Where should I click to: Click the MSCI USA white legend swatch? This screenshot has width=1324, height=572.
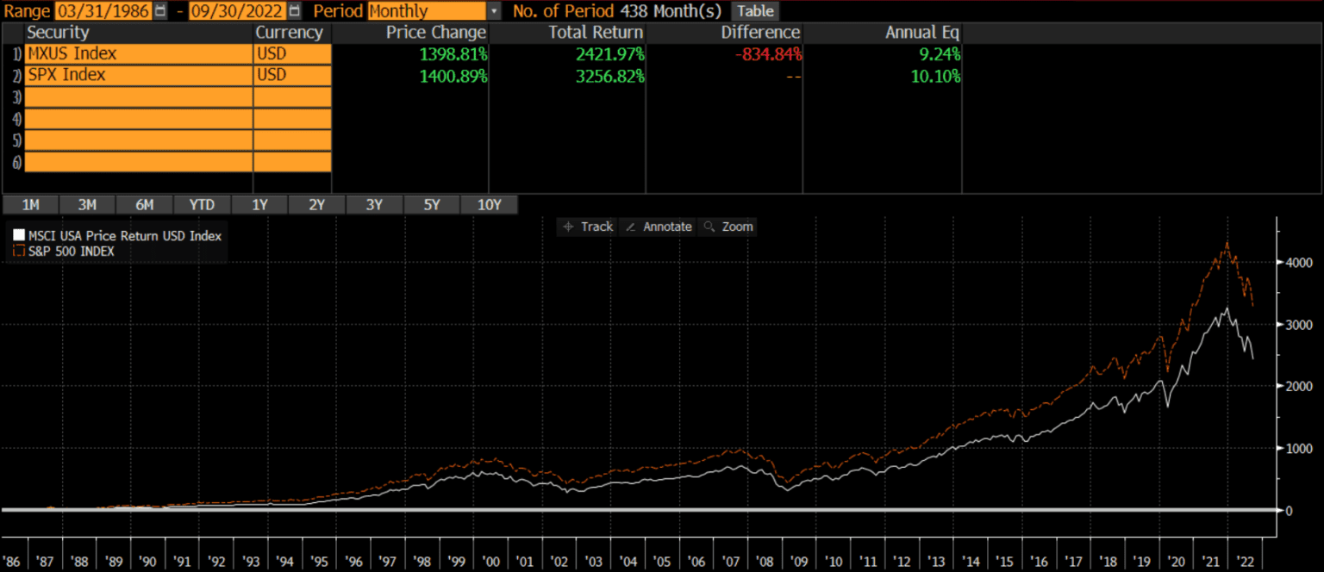pyautogui.click(x=18, y=233)
